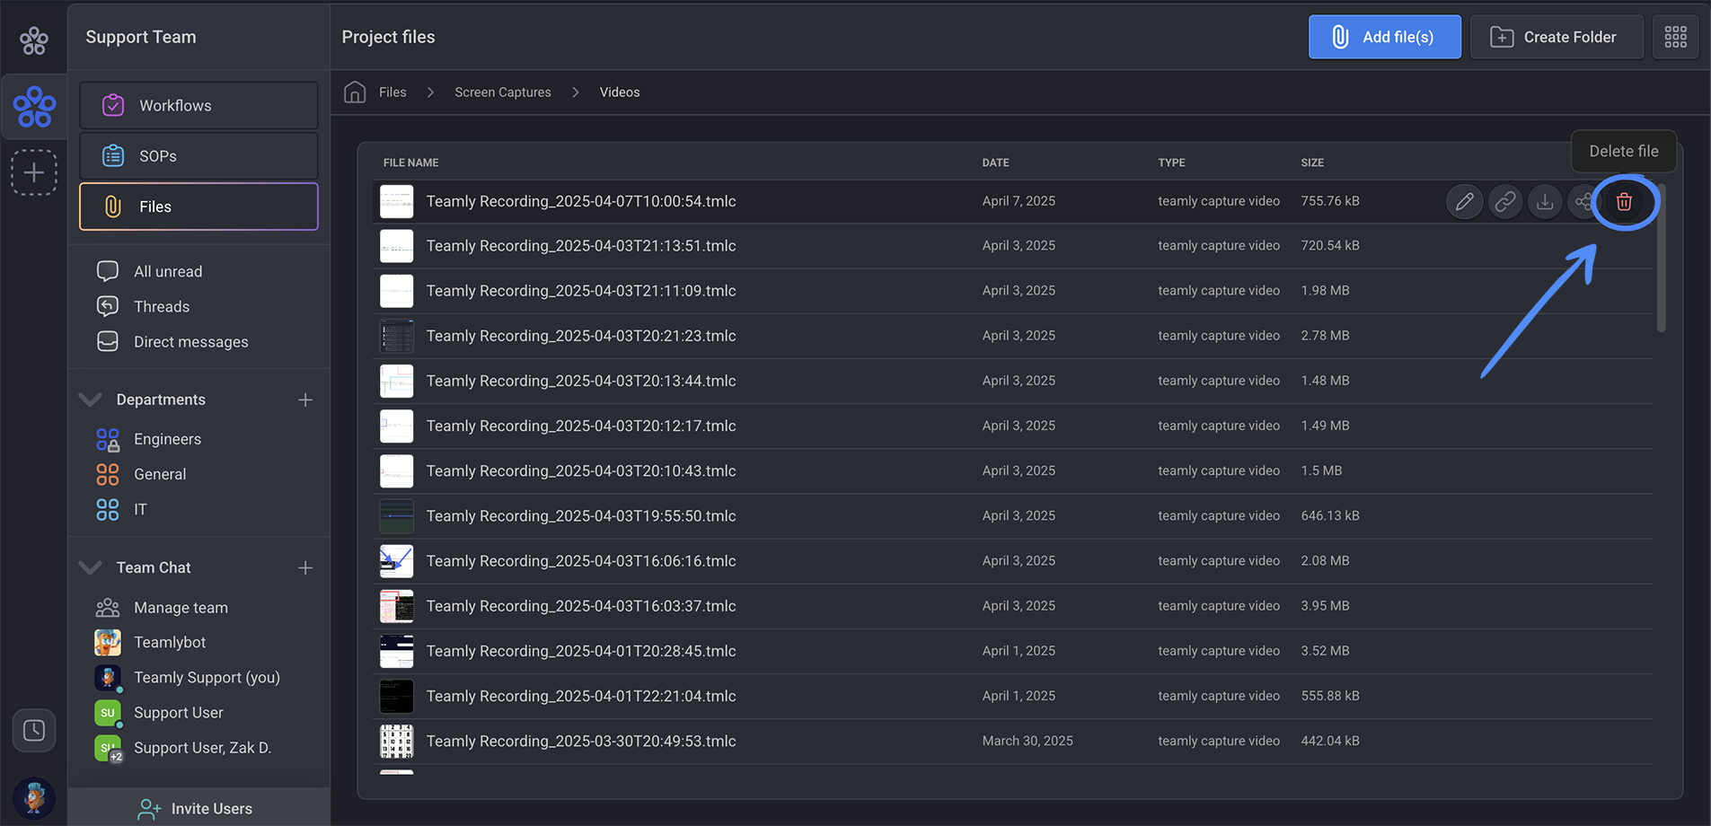Image resolution: width=1711 pixels, height=826 pixels.
Task: Download the first file
Action: click(1545, 201)
